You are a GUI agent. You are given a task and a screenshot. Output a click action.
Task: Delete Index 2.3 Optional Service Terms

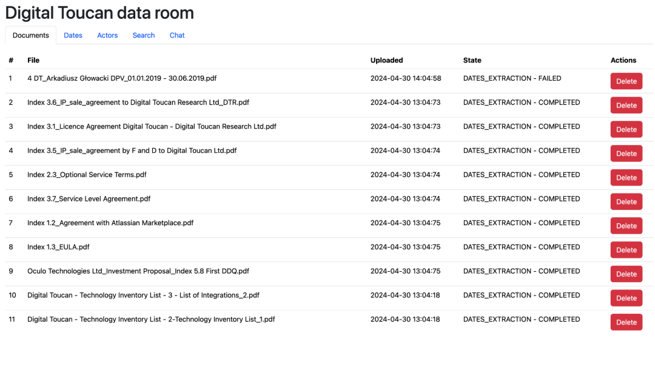point(626,178)
